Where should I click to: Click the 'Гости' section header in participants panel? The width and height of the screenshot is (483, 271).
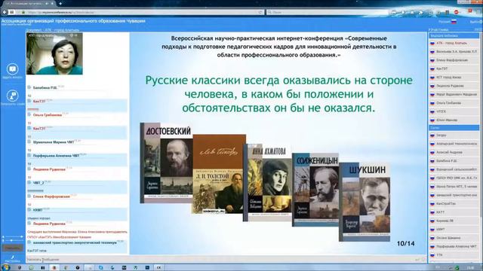pyautogui.click(x=454, y=127)
